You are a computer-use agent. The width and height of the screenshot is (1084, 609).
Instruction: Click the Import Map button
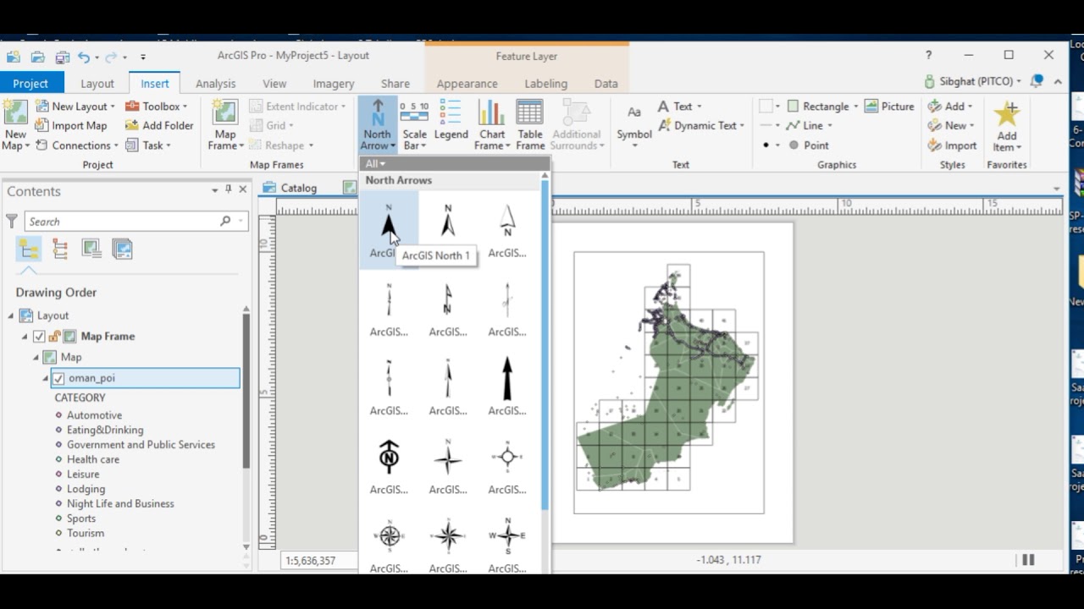point(71,126)
